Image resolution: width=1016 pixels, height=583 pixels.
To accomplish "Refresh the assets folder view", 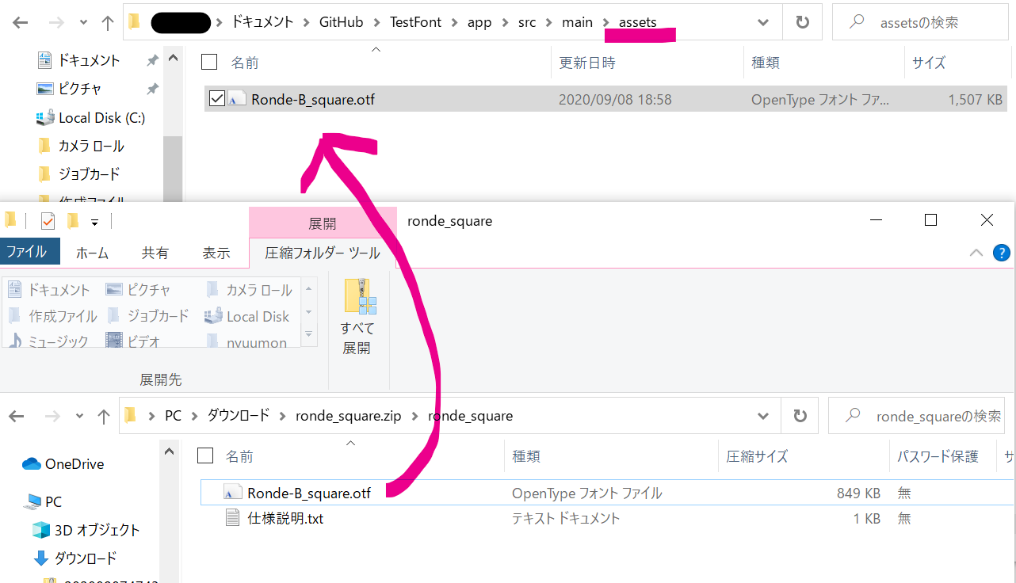I will pos(802,22).
